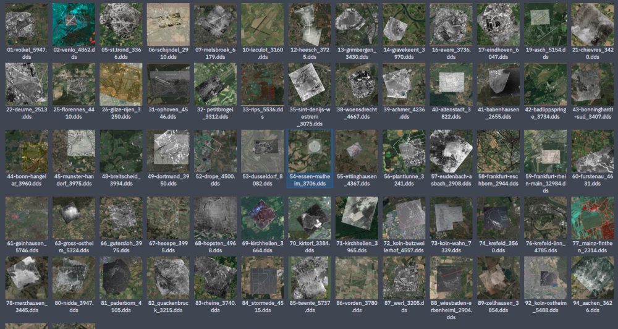Open 07-melsbroek_6179.dds thumbnail
The image size is (618, 329).
pyautogui.click(x=215, y=25)
